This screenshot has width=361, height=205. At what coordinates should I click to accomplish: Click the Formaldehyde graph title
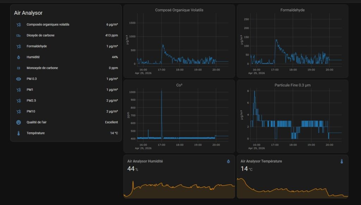click(x=292, y=10)
